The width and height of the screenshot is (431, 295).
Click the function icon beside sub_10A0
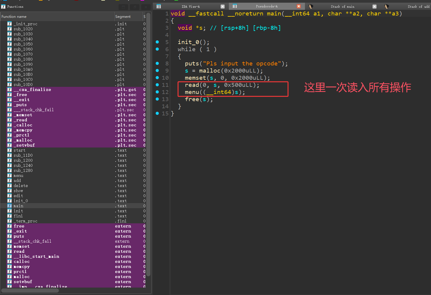[10, 69]
